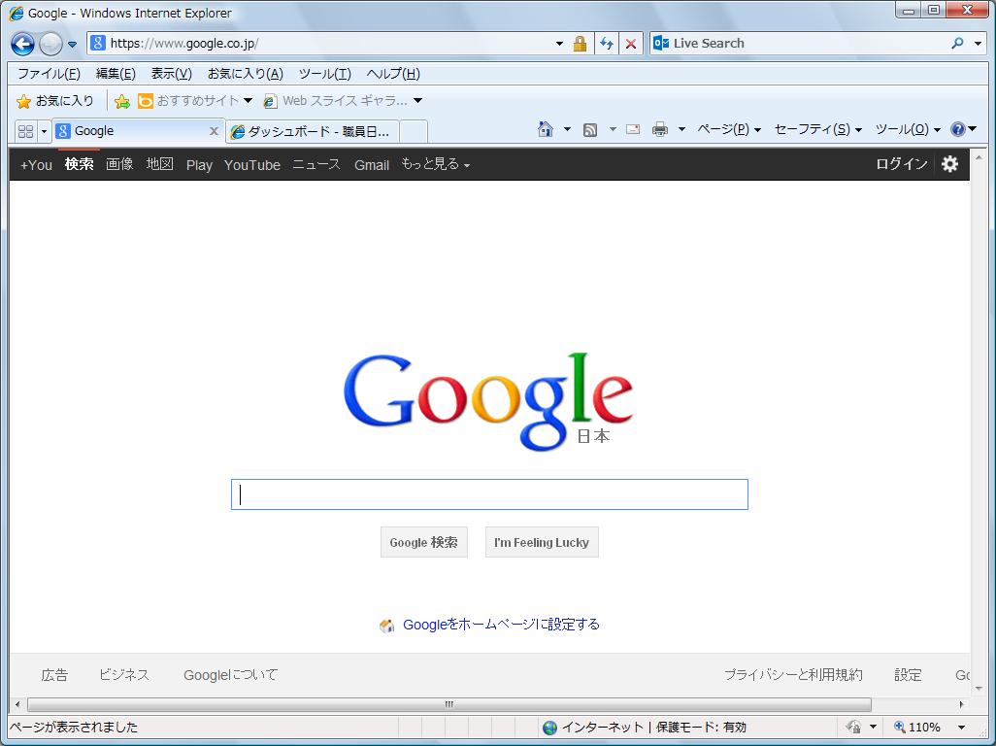Open the 広告 footer link
The height and width of the screenshot is (746, 996).
54,675
